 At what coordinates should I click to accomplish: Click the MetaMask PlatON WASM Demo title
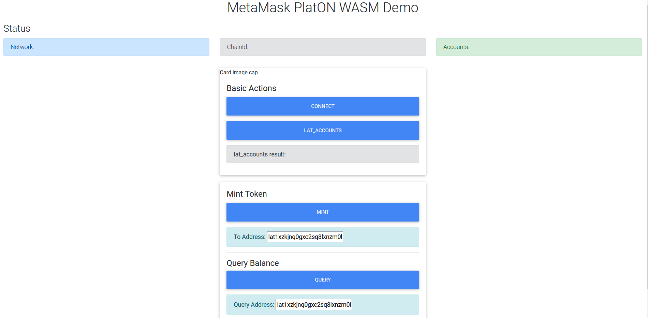point(323,7)
